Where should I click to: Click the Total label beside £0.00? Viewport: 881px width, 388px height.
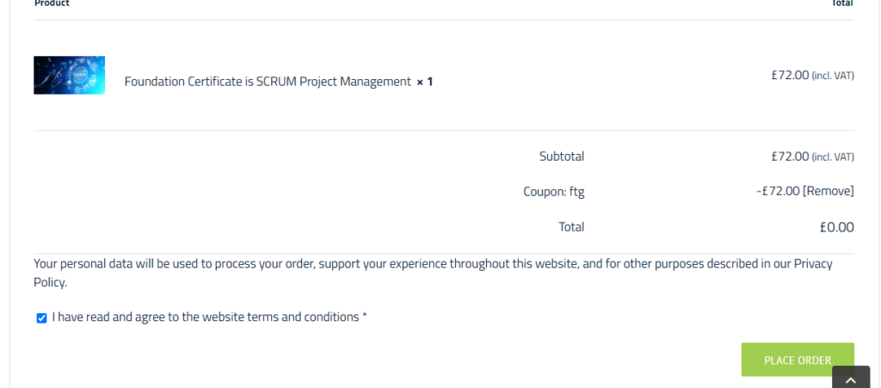pyautogui.click(x=571, y=227)
